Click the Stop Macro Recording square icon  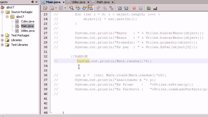point(141,8)
